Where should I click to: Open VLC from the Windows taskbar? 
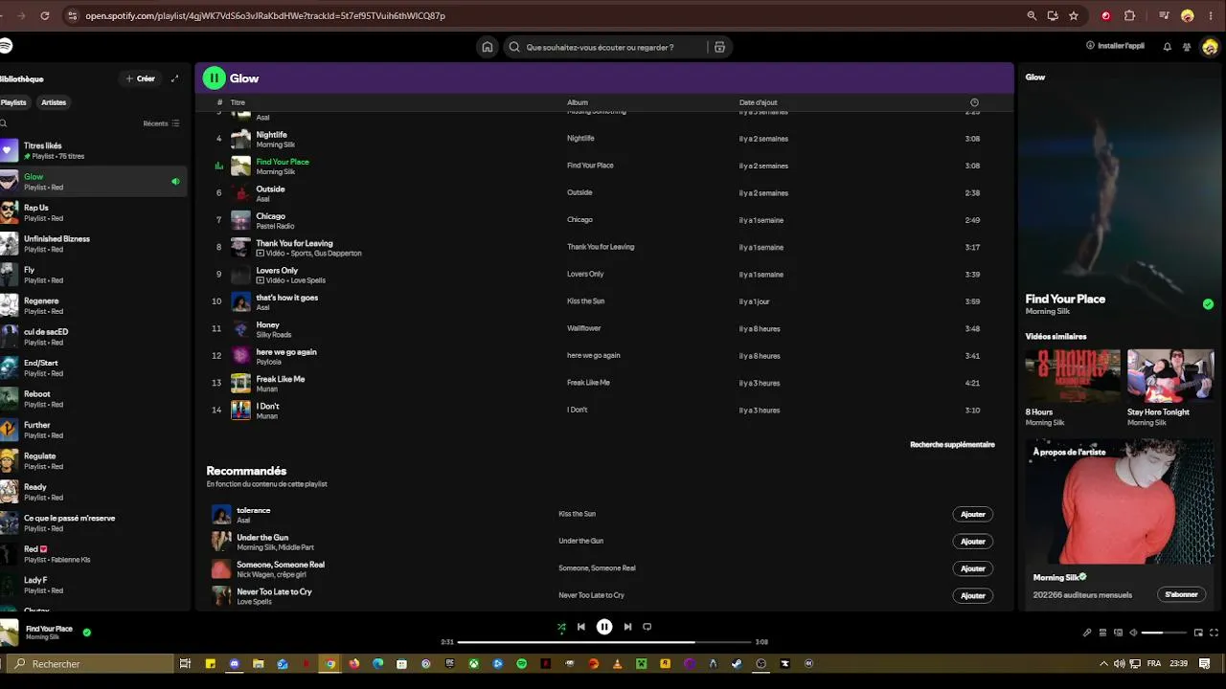[x=617, y=663]
